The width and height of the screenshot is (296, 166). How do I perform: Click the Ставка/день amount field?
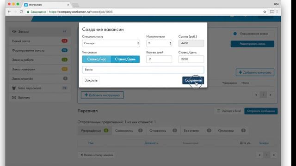191,59
